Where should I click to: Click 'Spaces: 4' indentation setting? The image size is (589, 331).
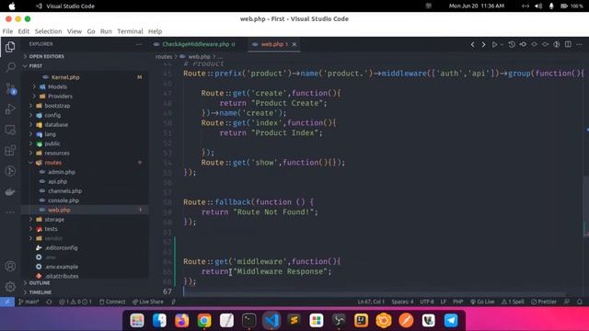(402, 302)
